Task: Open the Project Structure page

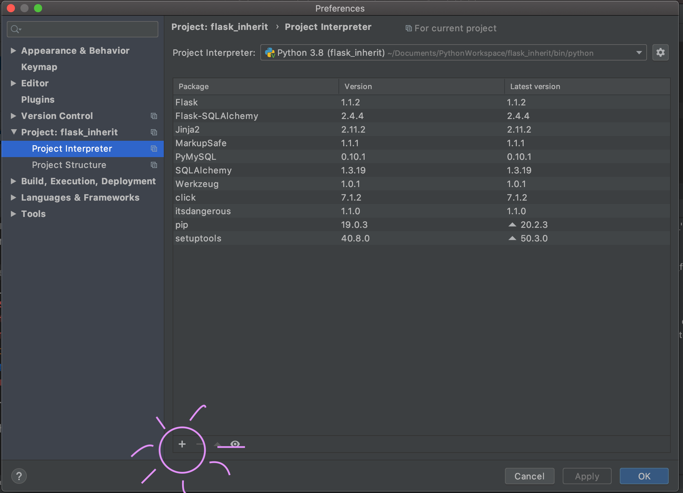Action: point(69,165)
